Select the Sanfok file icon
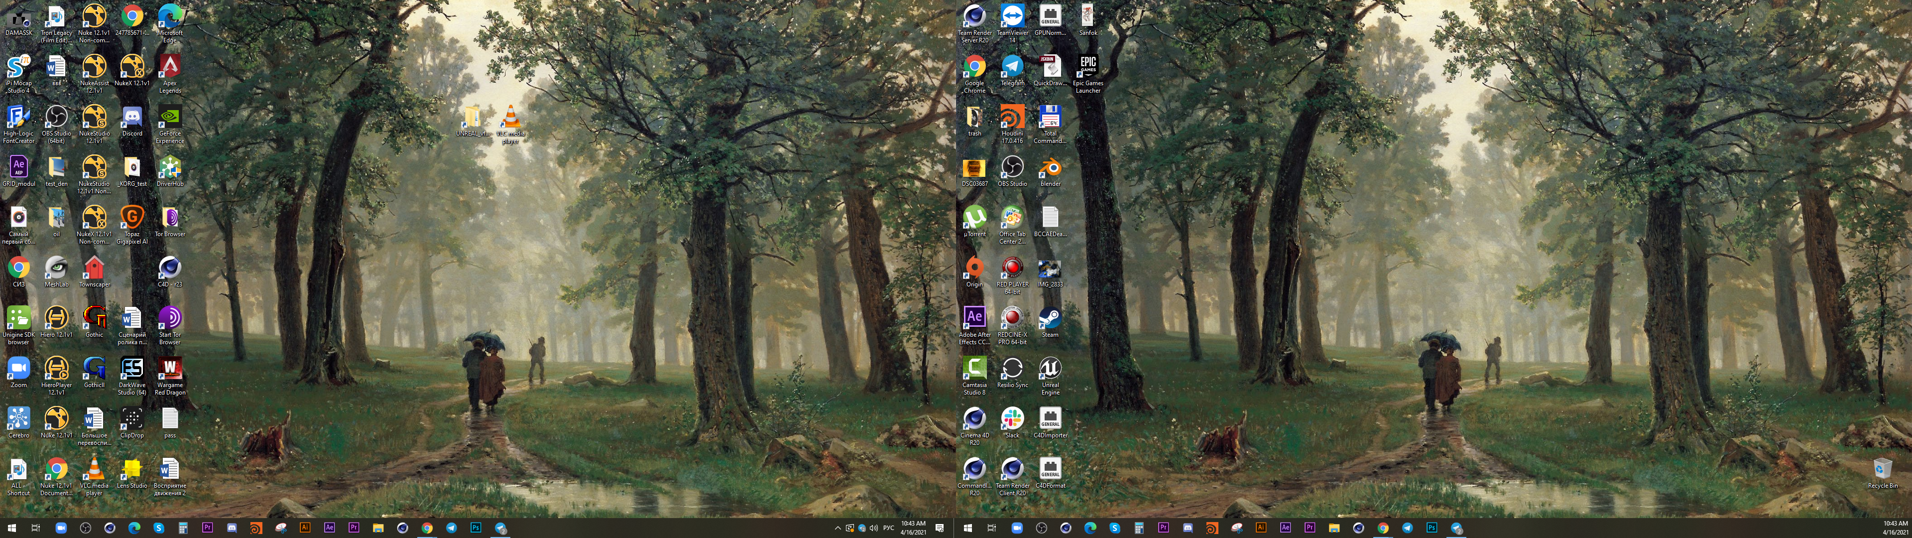1912x538 pixels. click(1088, 21)
